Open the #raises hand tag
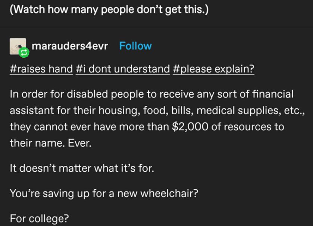The height and width of the screenshot is (226, 313). tap(41, 69)
